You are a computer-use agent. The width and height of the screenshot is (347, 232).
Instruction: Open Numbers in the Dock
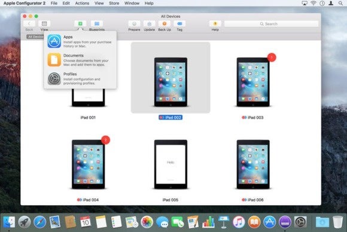[x=208, y=222]
